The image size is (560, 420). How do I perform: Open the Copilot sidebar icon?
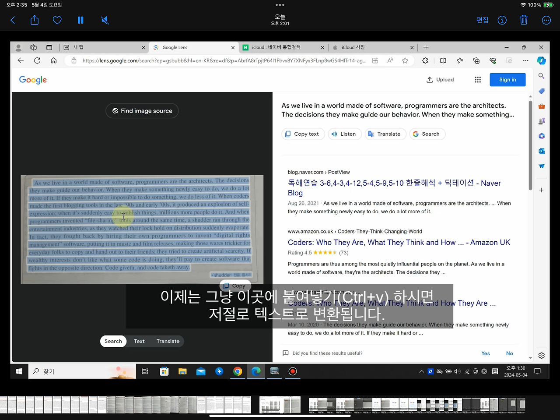[541, 60]
